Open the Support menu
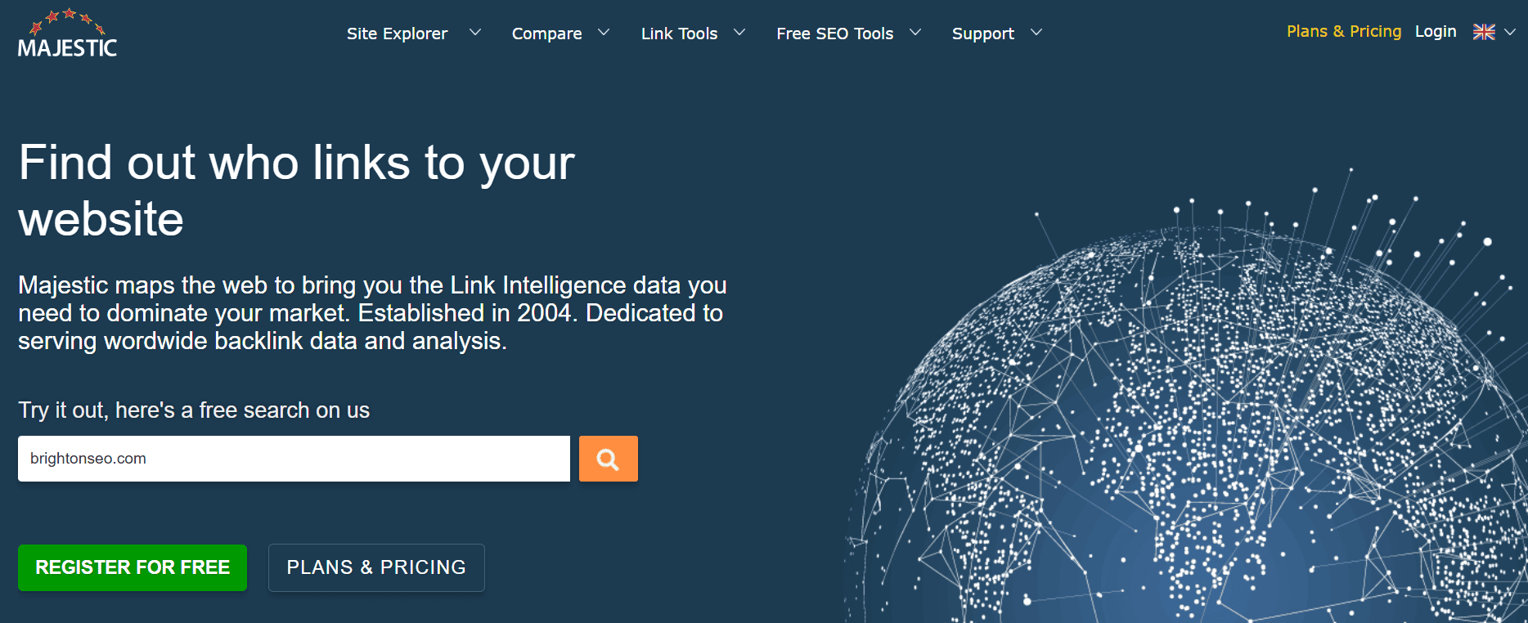The height and width of the screenshot is (623, 1528). tap(982, 34)
